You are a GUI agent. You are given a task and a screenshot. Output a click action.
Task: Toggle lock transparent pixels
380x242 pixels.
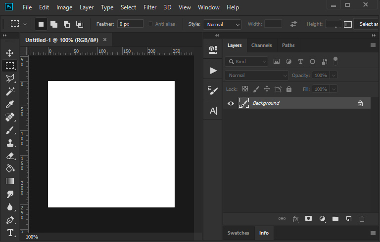pos(245,89)
